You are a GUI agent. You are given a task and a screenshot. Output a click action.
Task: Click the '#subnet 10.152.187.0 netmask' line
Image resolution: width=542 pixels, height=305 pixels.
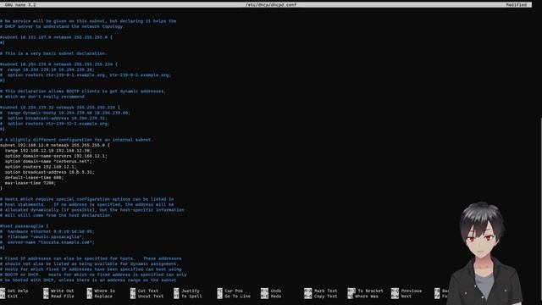pos(56,37)
